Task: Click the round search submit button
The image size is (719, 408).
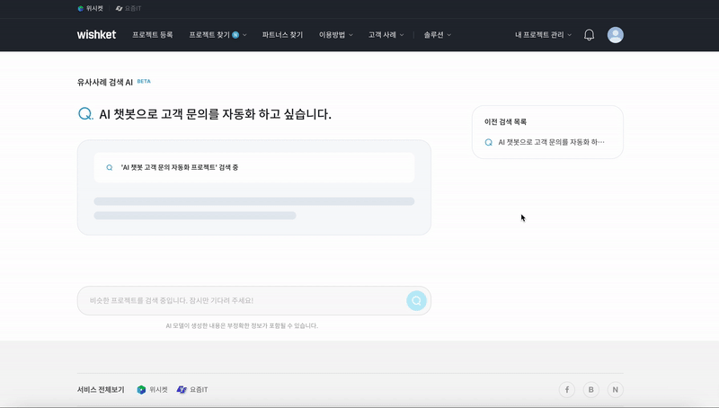Action: (416, 301)
